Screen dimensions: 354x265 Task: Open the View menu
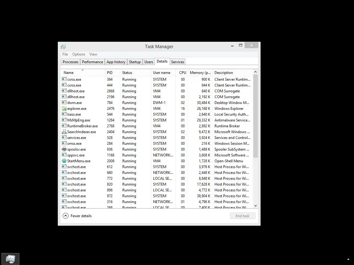(93, 54)
